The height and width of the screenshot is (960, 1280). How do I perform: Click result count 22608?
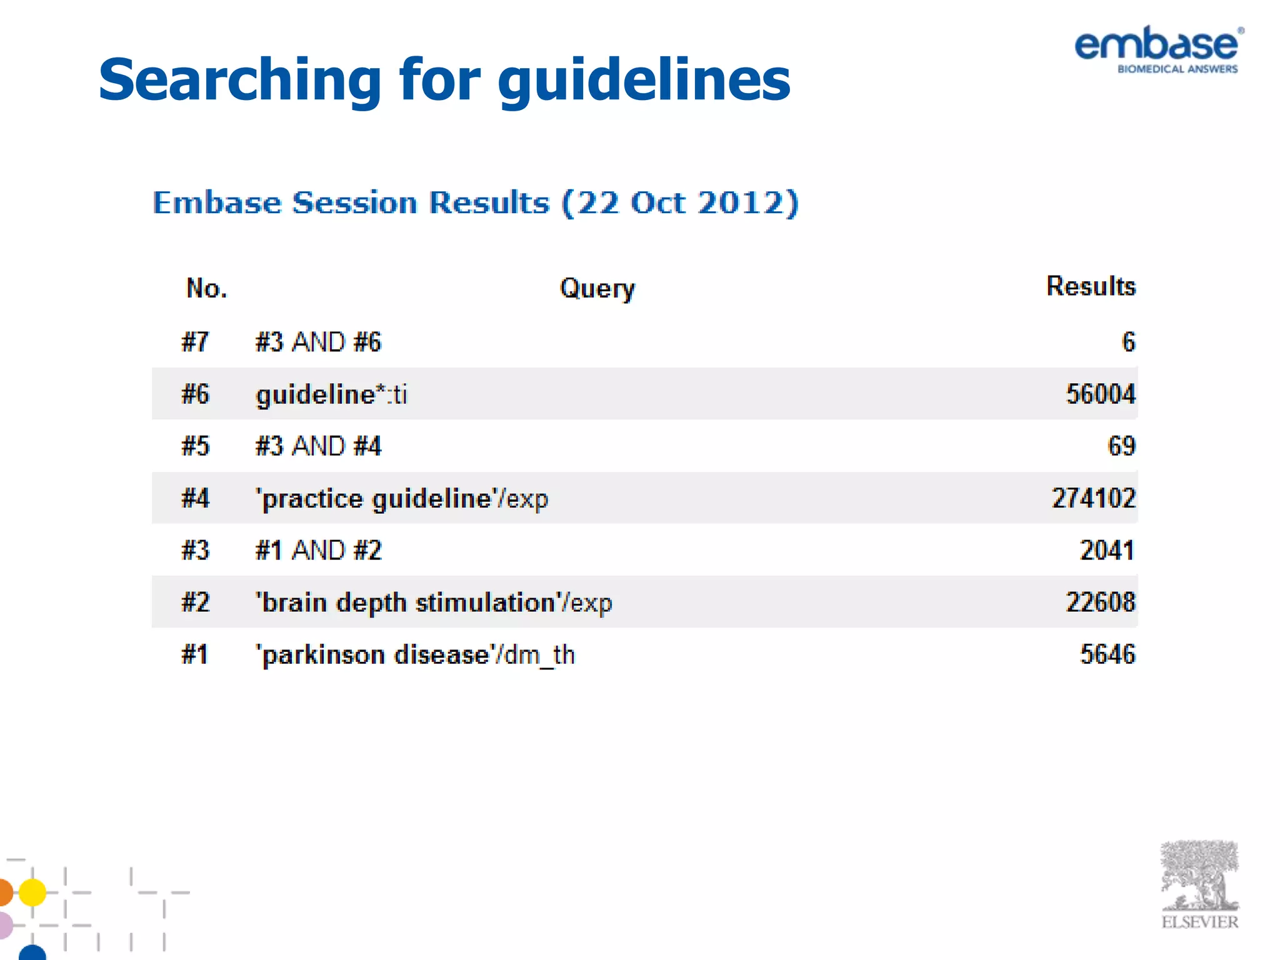(x=1101, y=602)
